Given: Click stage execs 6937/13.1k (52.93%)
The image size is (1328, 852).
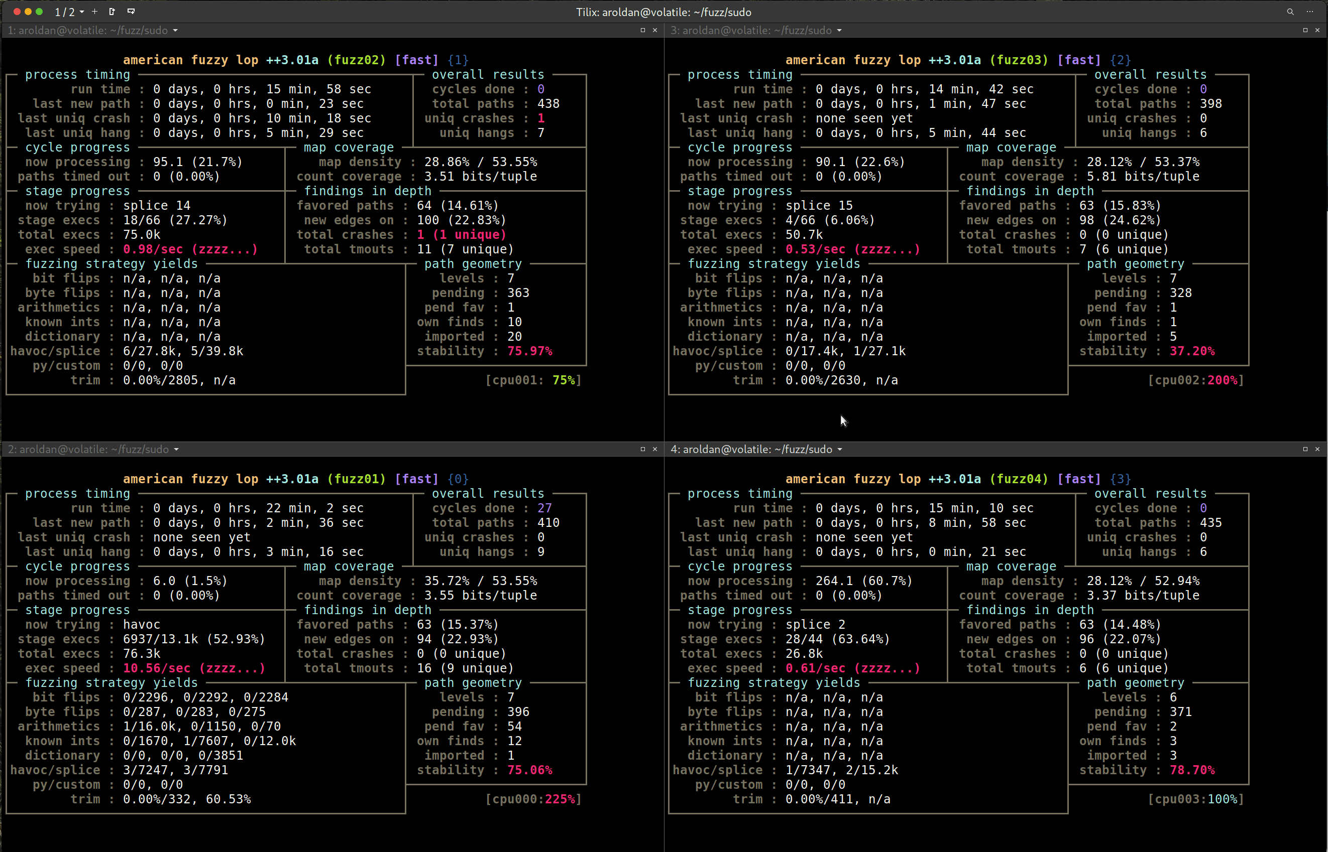Looking at the screenshot, I should (194, 639).
